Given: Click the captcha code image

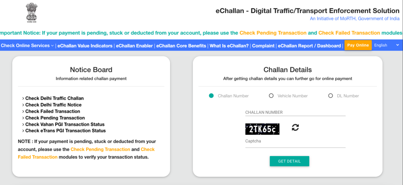Looking at the screenshot, I should pos(262,129).
